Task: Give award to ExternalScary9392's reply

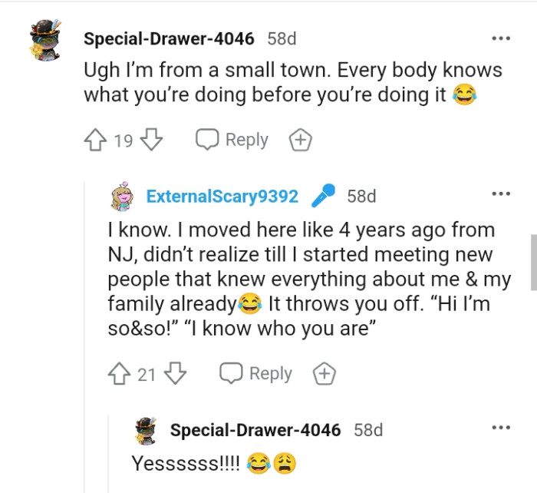Action: pyautogui.click(x=325, y=374)
